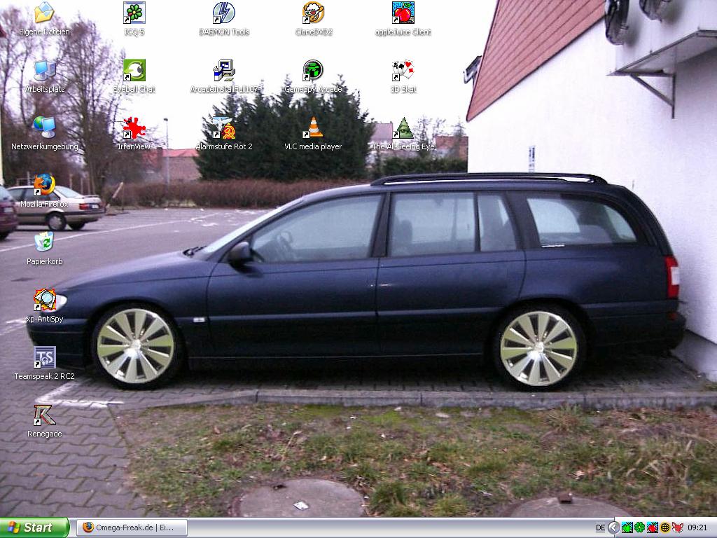Select the CloneDVD2 desktop icon
Image resolution: width=717 pixels, height=538 pixels.
tap(313, 13)
